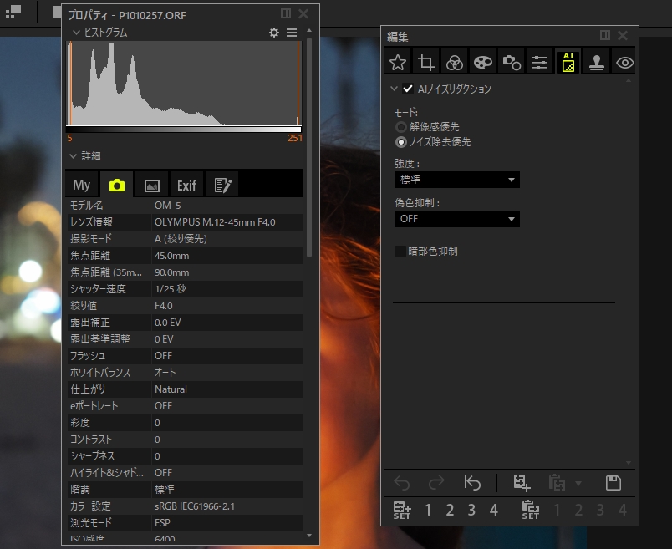Click the properties panel scrollbar thumb
The height and width of the screenshot is (549, 672).
(x=309, y=148)
